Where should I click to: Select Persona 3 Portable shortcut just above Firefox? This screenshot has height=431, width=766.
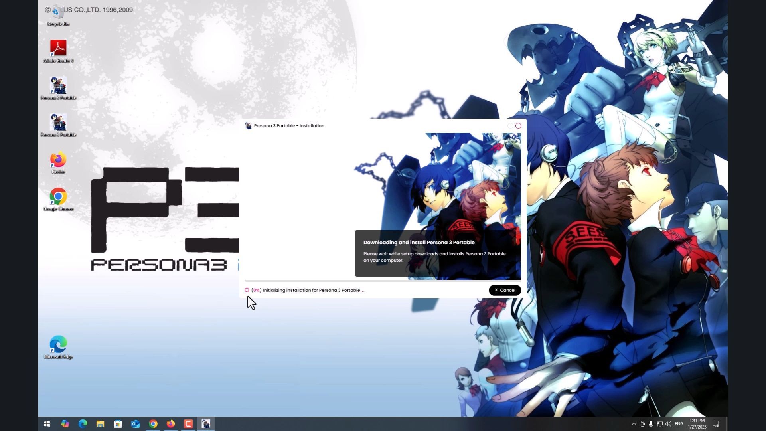[58, 125]
